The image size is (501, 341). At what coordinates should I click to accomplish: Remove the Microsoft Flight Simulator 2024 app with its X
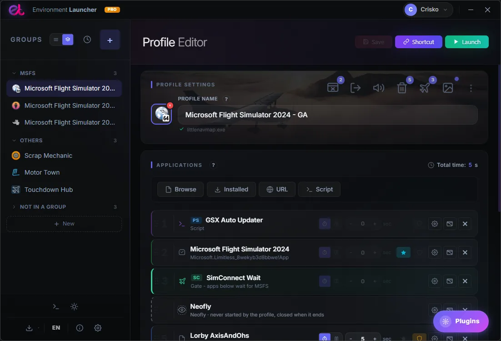465,252
